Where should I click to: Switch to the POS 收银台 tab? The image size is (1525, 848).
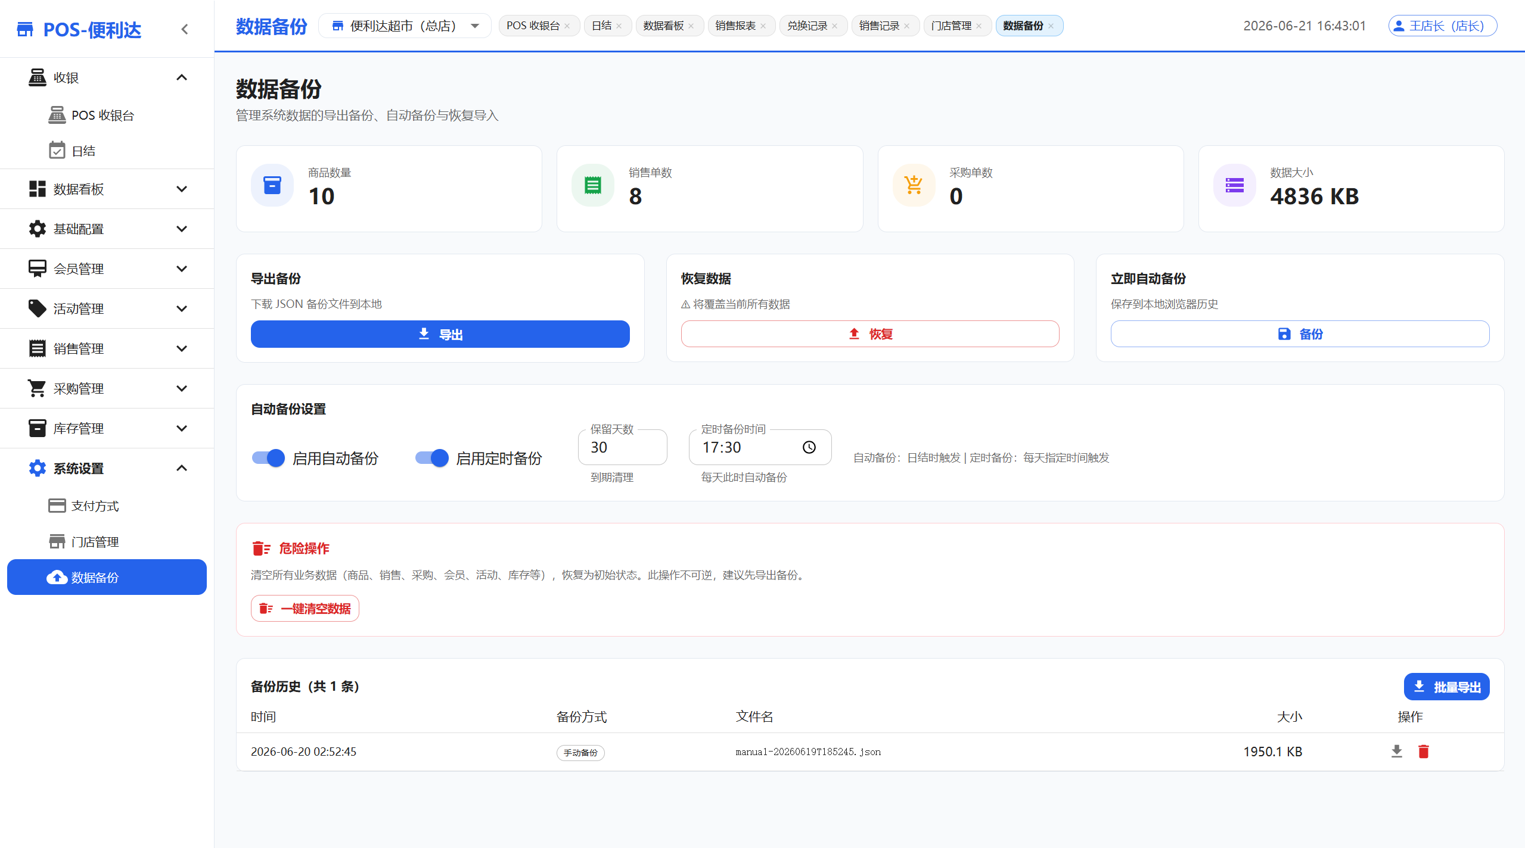click(x=533, y=26)
